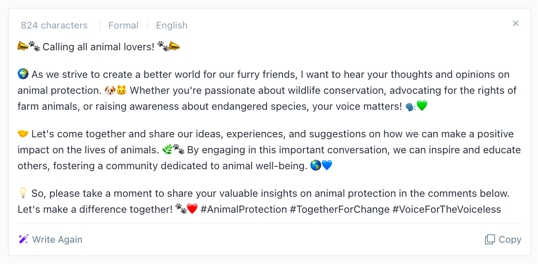Image resolution: width=538 pixels, height=264 pixels.
Task: Click the Copy text label
Action: 510,240
